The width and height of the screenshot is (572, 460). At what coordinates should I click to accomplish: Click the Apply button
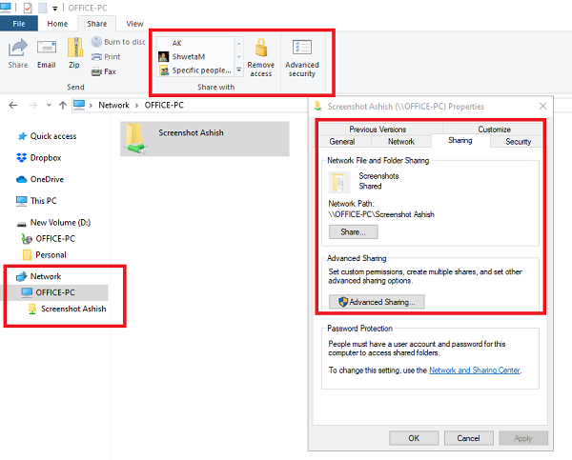tap(523, 438)
